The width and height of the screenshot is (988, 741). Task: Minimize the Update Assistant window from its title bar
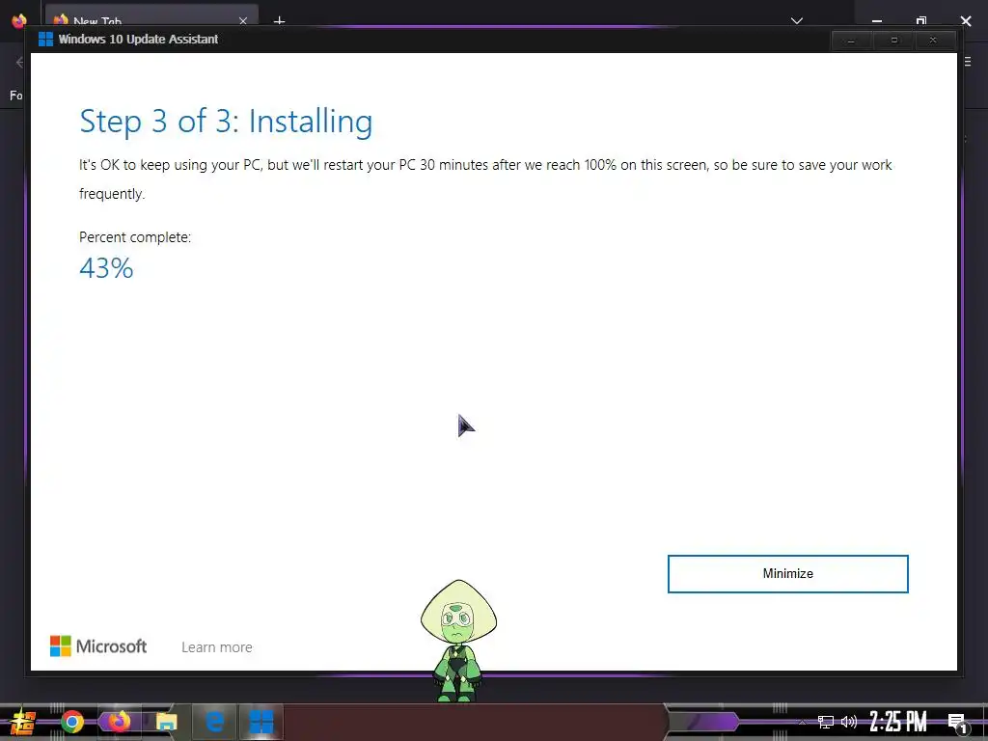[x=851, y=41]
